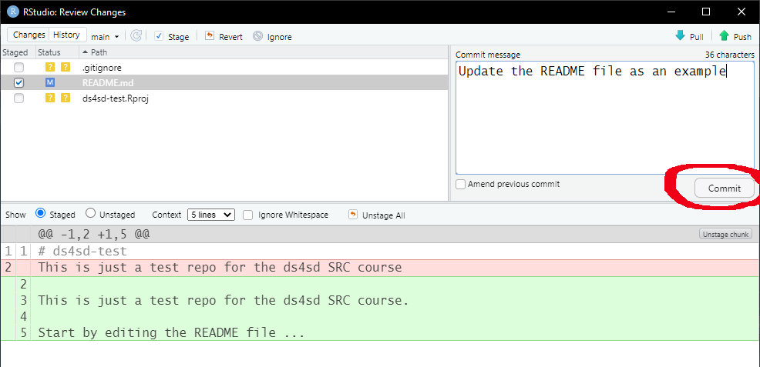Click the Unstage chunk button
The width and height of the screenshot is (760, 367).
[725, 234]
